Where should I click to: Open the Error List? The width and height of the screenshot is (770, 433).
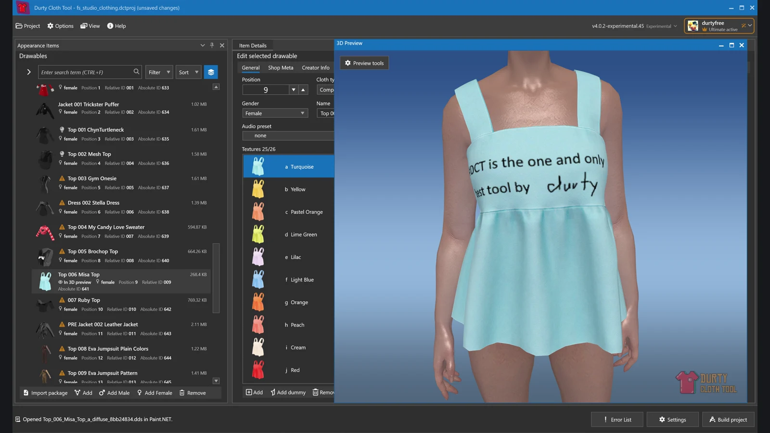point(617,420)
